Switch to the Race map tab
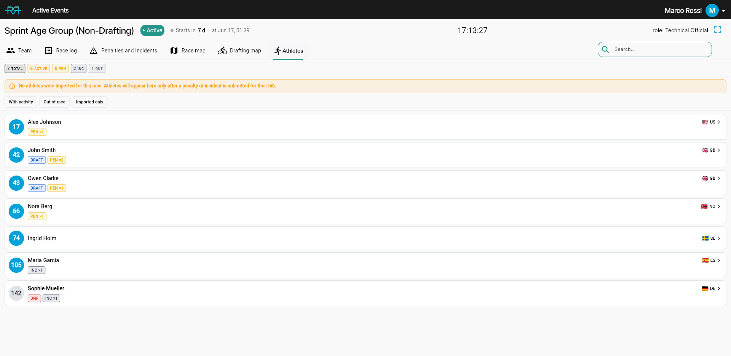The image size is (731, 356). pos(188,51)
